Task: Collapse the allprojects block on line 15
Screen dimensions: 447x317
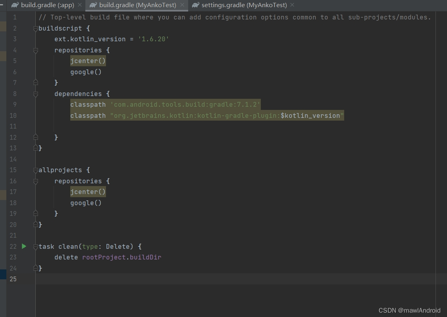Action: pos(35,170)
